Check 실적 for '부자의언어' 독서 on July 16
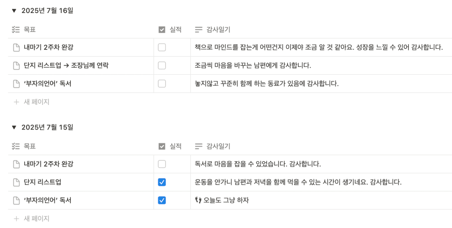Screen dimensions: 452x228 pyautogui.click(x=162, y=84)
